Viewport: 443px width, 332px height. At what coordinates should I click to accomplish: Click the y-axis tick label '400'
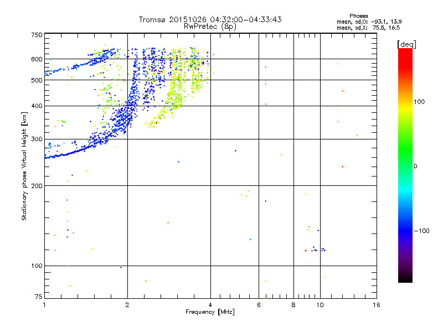(x=37, y=106)
